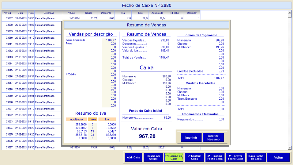Choose 3º Imprimir Fecho Caixa
Viewport: 293px width, 165px height.
tap(215, 157)
